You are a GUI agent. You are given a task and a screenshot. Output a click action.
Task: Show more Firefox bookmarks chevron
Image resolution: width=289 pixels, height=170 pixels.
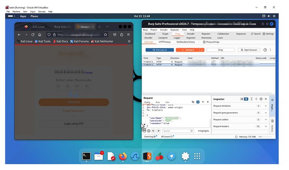(129, 41)
